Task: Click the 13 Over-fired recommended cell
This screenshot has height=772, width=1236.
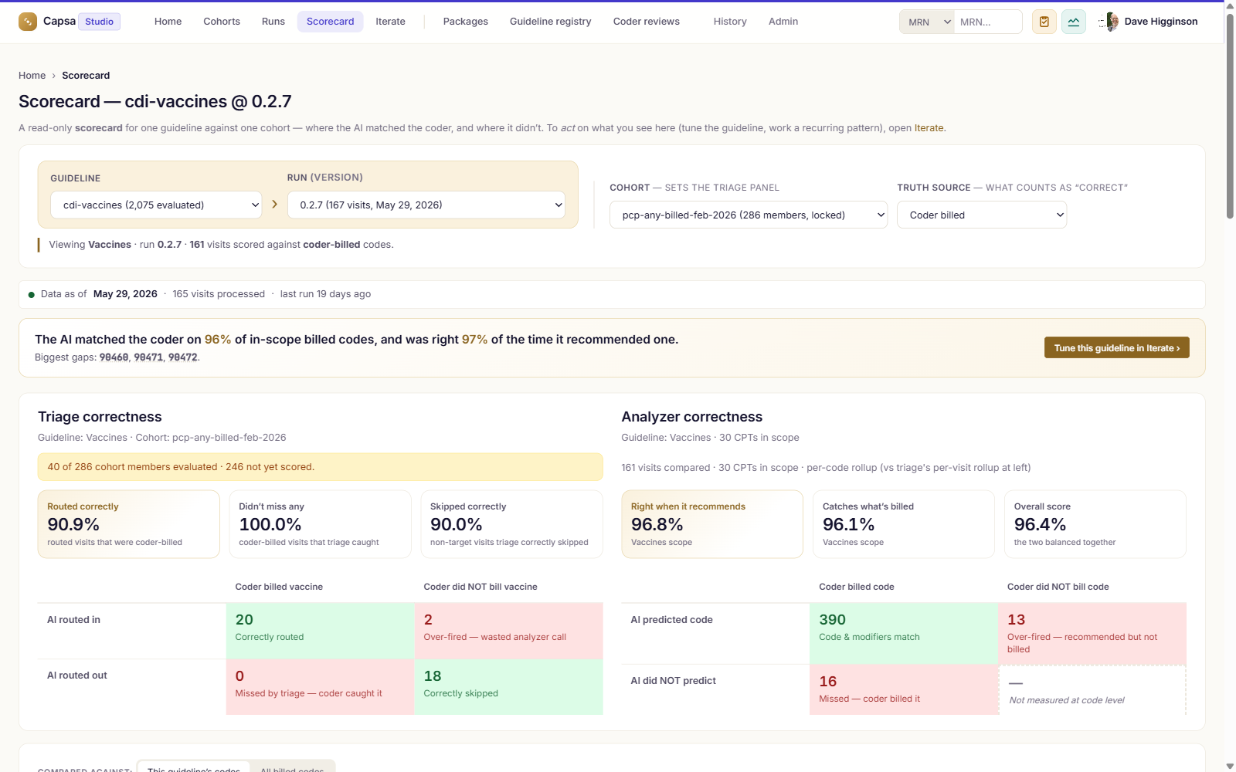Action: click(1092, 634)
